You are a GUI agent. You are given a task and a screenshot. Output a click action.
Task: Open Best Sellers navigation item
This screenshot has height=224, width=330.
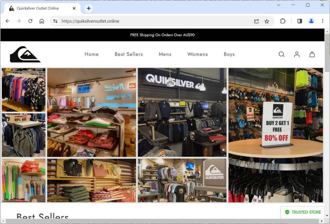[129, 54]
